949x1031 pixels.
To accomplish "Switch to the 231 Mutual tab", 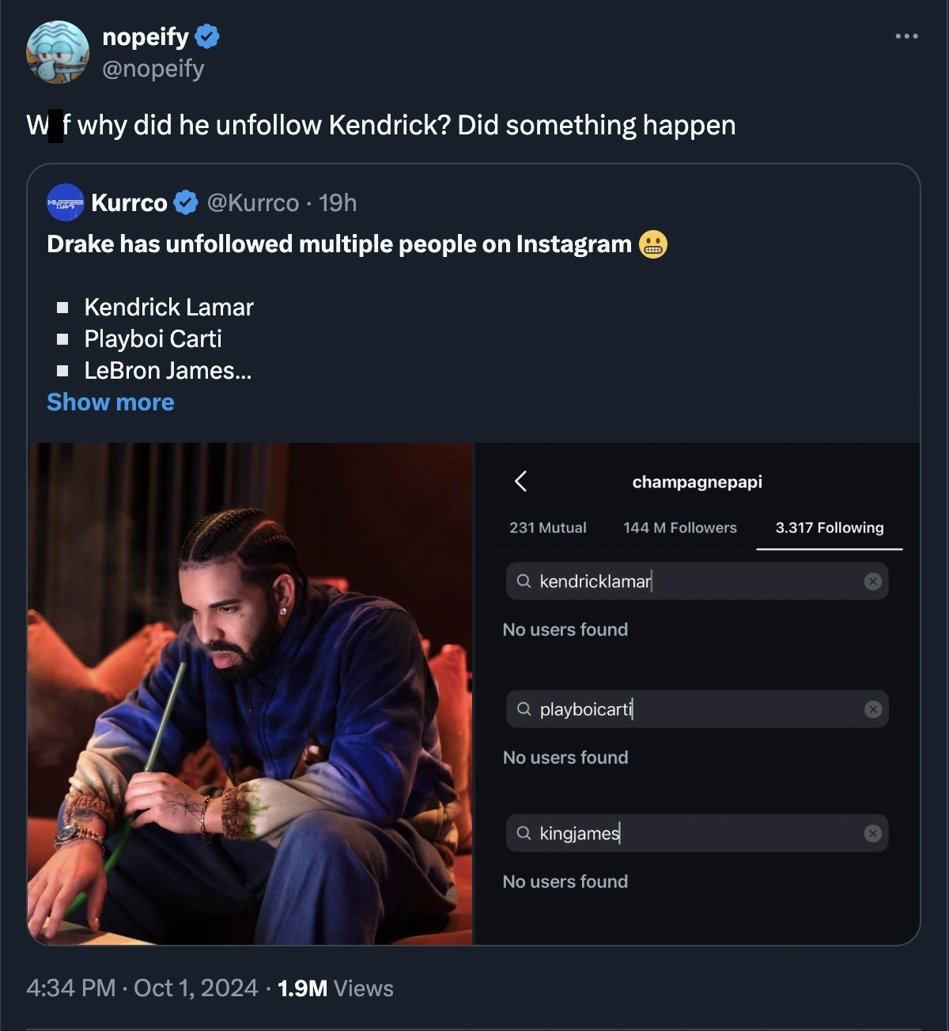I will [x=547, y=527].
